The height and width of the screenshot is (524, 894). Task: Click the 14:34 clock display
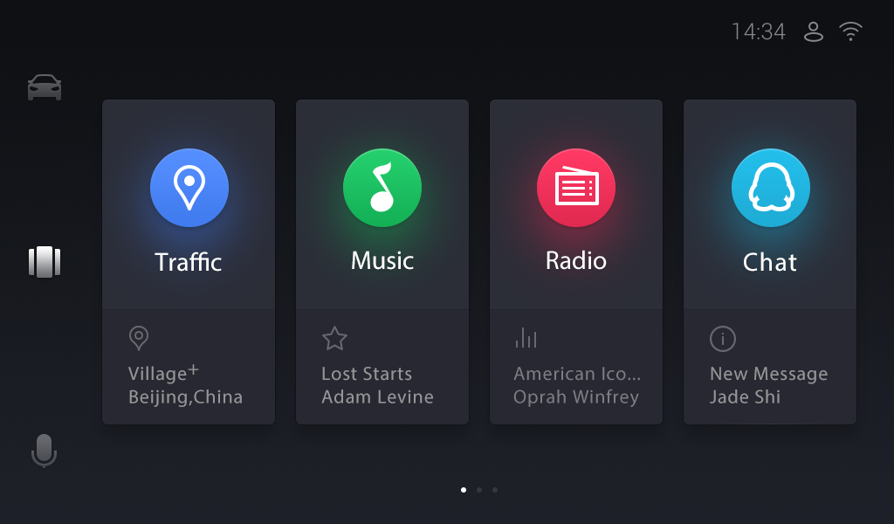759,32
